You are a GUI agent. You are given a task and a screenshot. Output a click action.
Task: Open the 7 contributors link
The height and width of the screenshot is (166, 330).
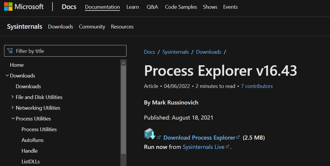[257, 86]
